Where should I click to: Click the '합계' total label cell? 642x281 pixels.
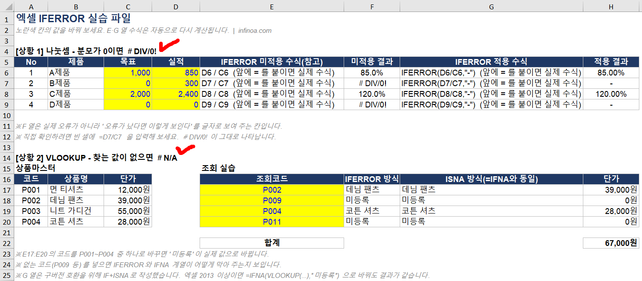[x=272, y=243]
